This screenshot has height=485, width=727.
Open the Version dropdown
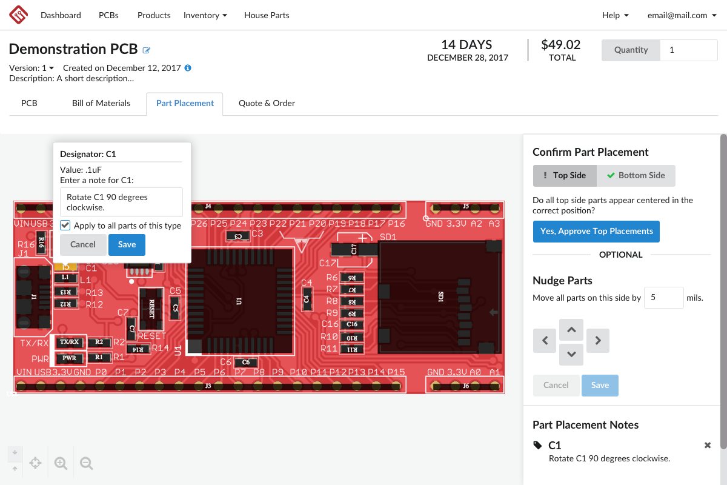click(32, 68)
